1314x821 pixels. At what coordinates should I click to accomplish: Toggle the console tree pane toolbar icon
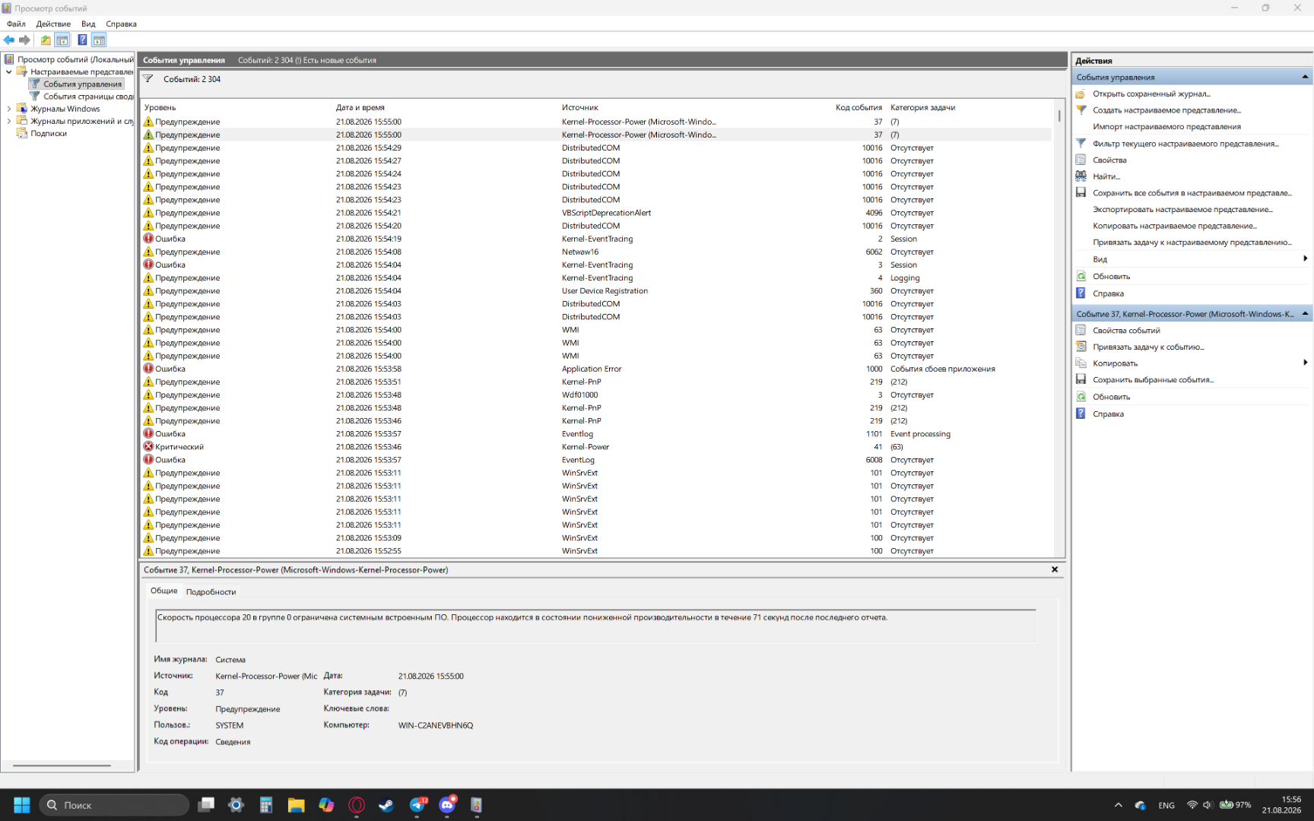(62, 40)
